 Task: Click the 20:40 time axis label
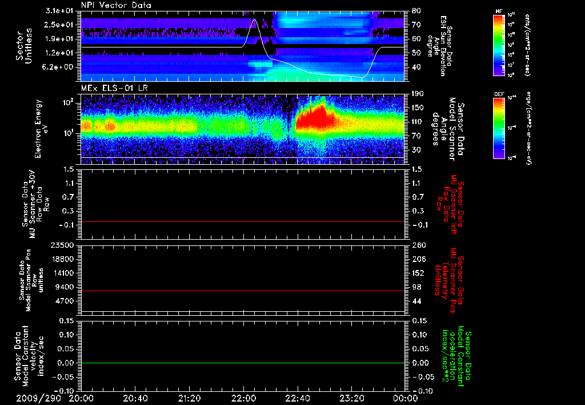(x=135, y=399)
